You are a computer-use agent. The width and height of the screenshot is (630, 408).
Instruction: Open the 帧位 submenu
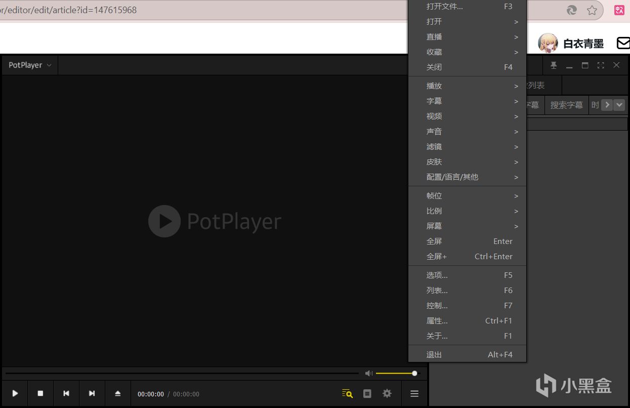tap(468, 196)
